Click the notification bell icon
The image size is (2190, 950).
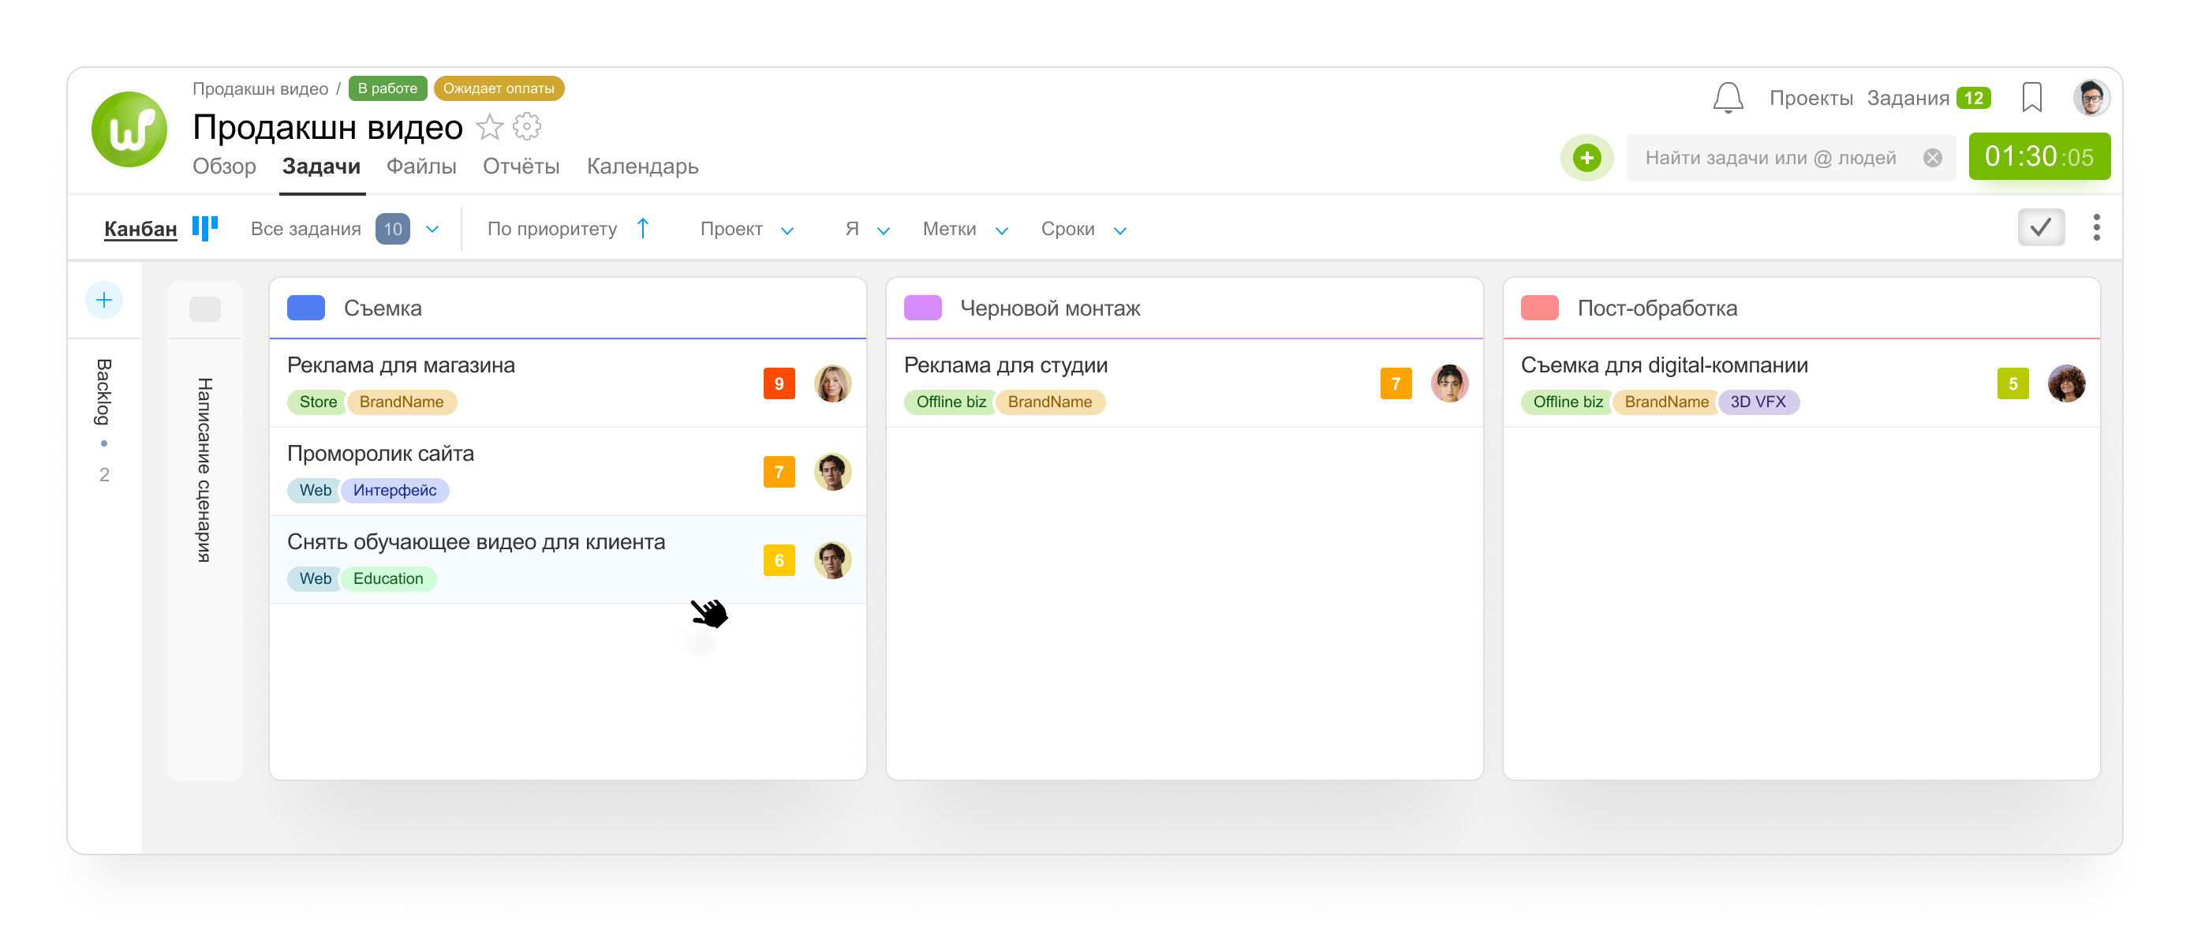(1728, 98)
